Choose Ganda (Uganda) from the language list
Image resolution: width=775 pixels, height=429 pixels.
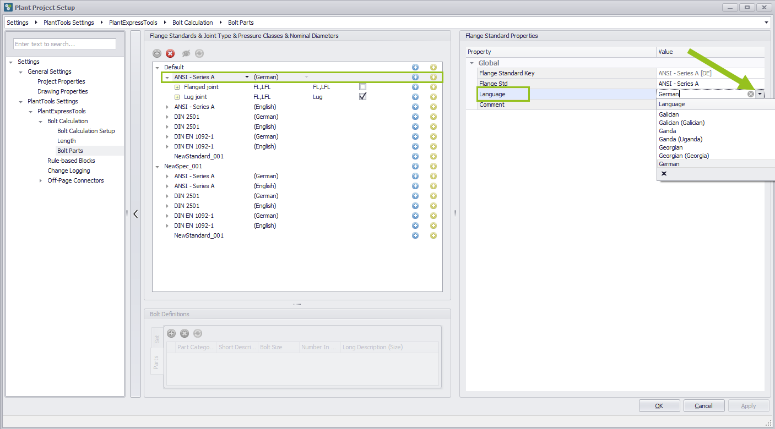[681, 139]
